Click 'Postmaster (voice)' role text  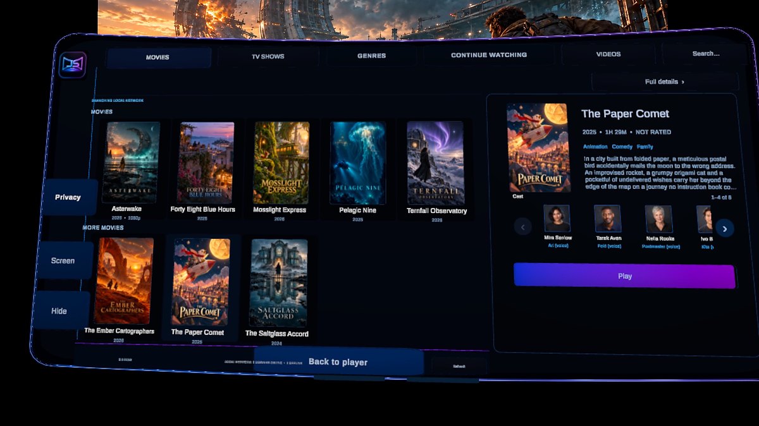click(x=660, y=246)
